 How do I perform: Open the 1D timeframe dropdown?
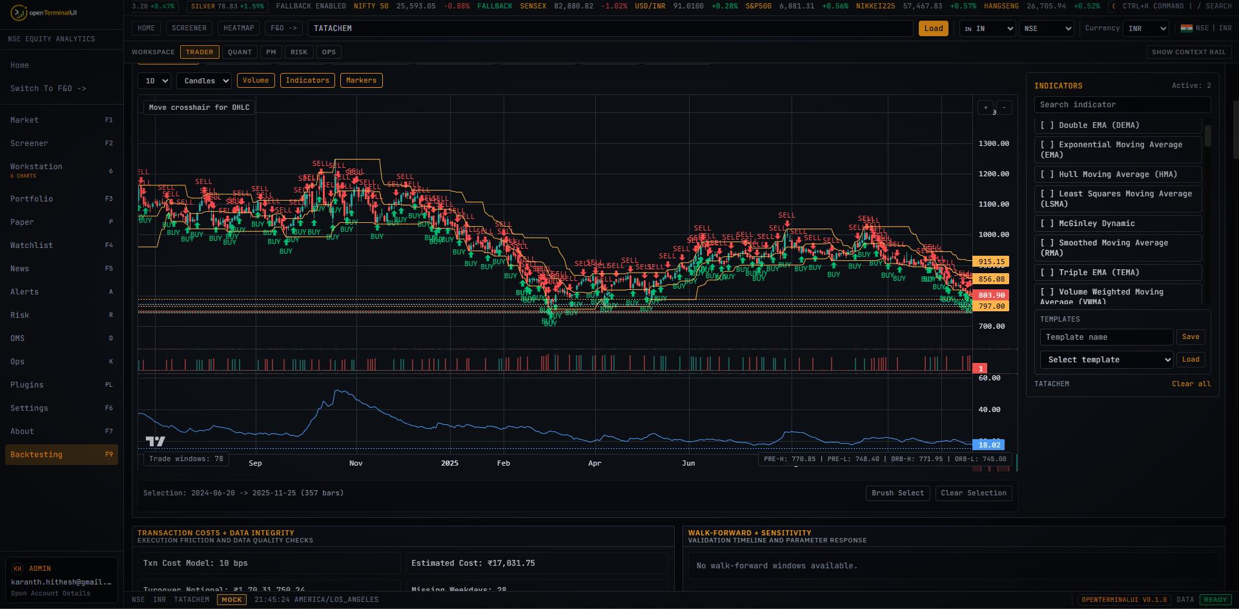coord(154,81)
